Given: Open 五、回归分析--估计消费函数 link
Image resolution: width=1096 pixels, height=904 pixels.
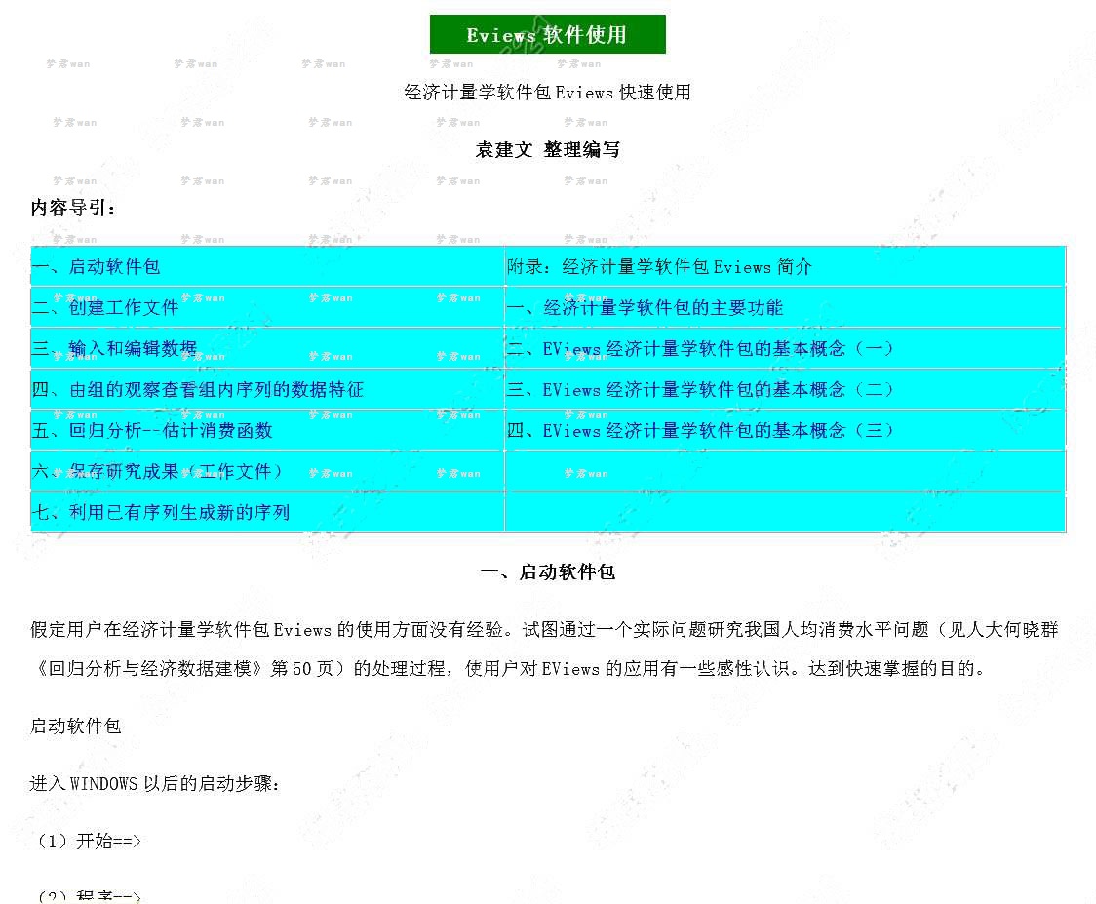Looking at the screenshot, I should (x=152, y=431).
